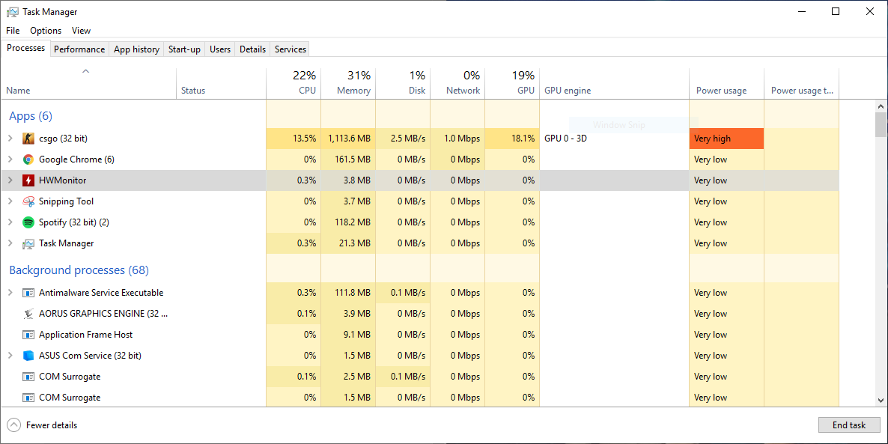Image resolution: width=888 pixels, height=444 pixels.
Task: Click the 161.5 MB Chrome memory value
Action: 353,159
